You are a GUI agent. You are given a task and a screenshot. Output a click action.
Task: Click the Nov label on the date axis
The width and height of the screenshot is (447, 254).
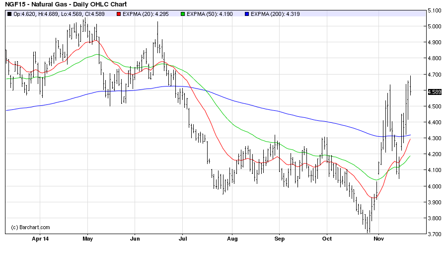point(378,239)
